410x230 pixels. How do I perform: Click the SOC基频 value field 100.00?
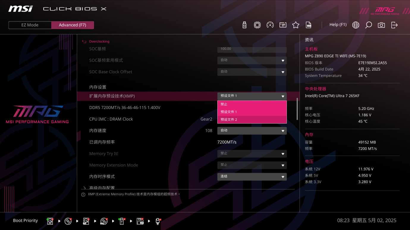(x=252, y=49)
